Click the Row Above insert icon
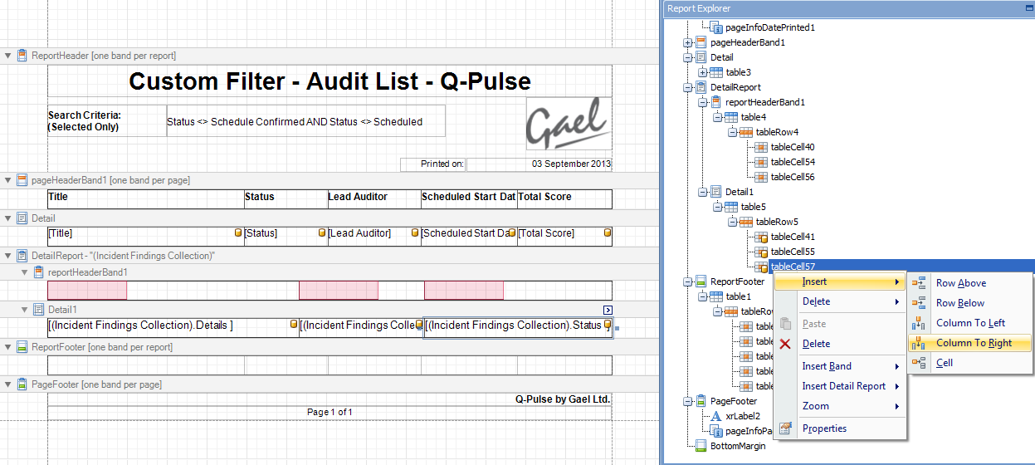The image size is (1035, 465). click(x=919, y=283)
